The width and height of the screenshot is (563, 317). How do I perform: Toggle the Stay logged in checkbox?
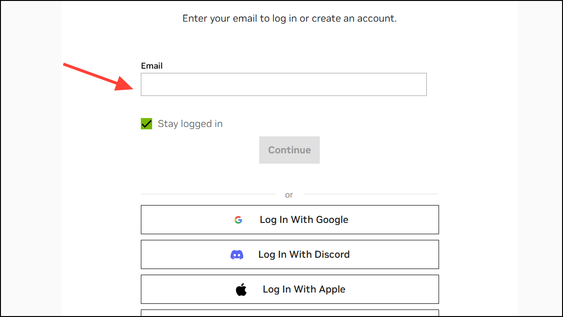tap(147, 124)
